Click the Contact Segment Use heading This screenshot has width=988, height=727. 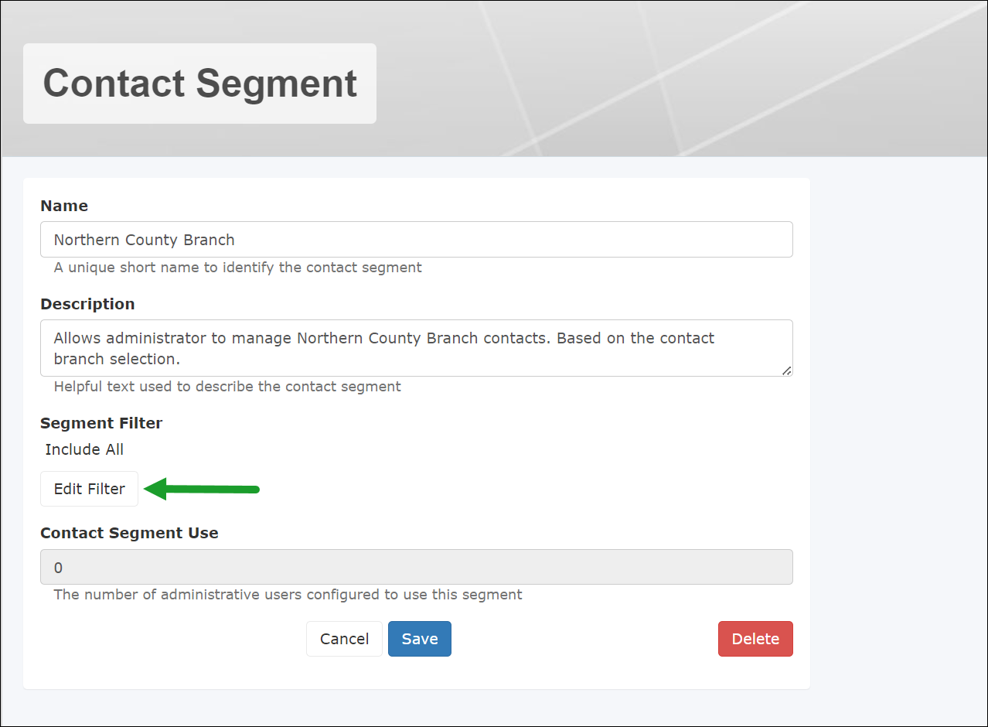pos(129,533)
